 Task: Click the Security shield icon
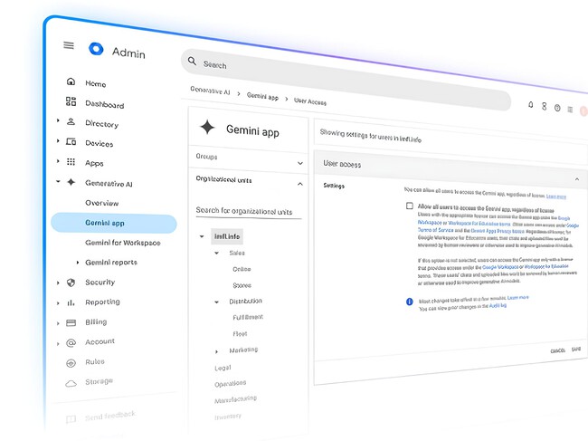(x=71, y=282)
